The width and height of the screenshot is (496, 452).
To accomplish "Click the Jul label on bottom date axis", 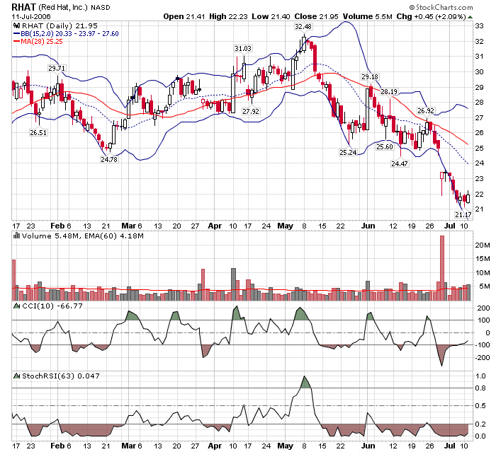I will coord(449,446).
